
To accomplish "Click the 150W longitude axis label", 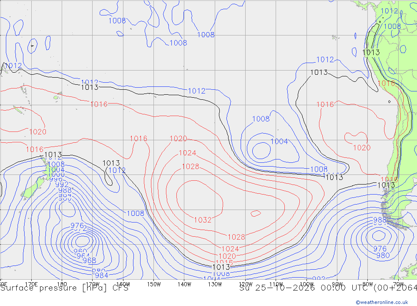I will point(154,284).
